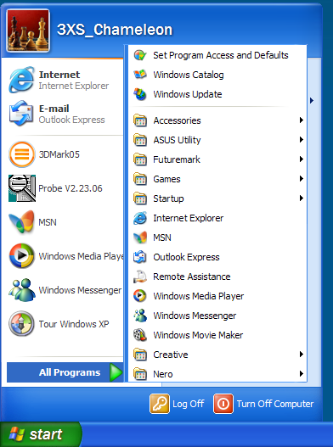Click the 3XS_Chameleon user name
Image resolution: width=333 pixels, height=447 pixels.
[x=115, y=30]
